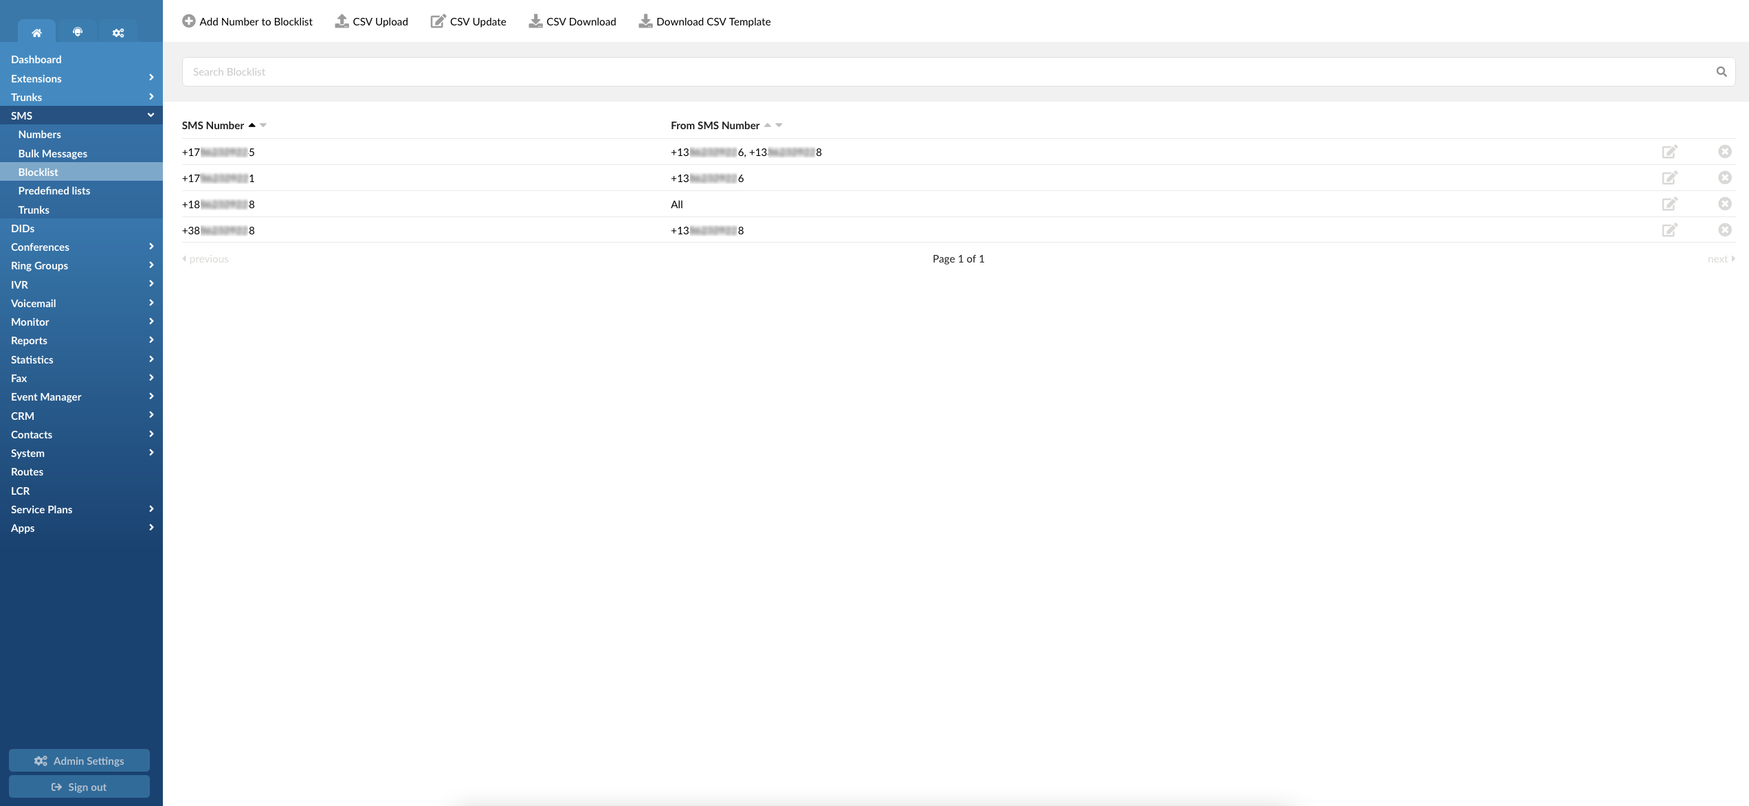Click the CSV Download icon
Image resolution: width=1749 pixels, height=806 pixels.
point(535,21)
